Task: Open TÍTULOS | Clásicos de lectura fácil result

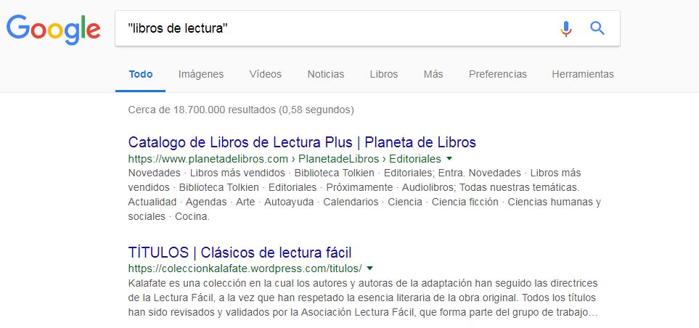Action: (240, 253)
